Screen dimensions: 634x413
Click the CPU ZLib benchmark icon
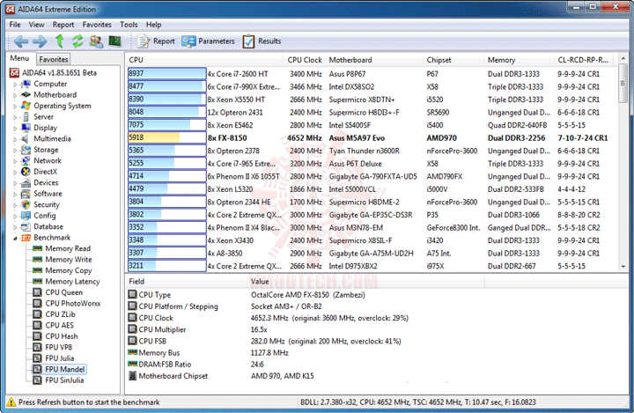coord(37,313)
